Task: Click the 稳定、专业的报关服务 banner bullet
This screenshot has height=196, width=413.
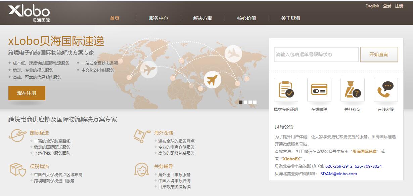Action: pyautogui.click(x=33, y=70)
